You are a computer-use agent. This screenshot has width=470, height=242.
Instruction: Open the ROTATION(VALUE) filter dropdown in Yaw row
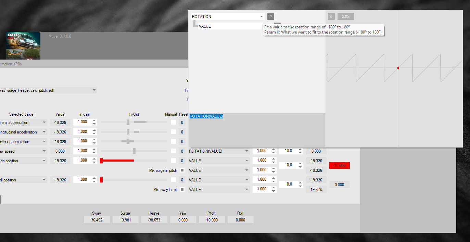coord(246,151)
